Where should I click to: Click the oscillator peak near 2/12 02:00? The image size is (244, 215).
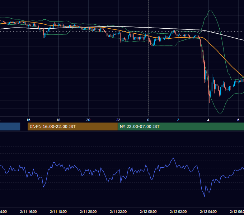pyautogui.click(x=173, y=158)
